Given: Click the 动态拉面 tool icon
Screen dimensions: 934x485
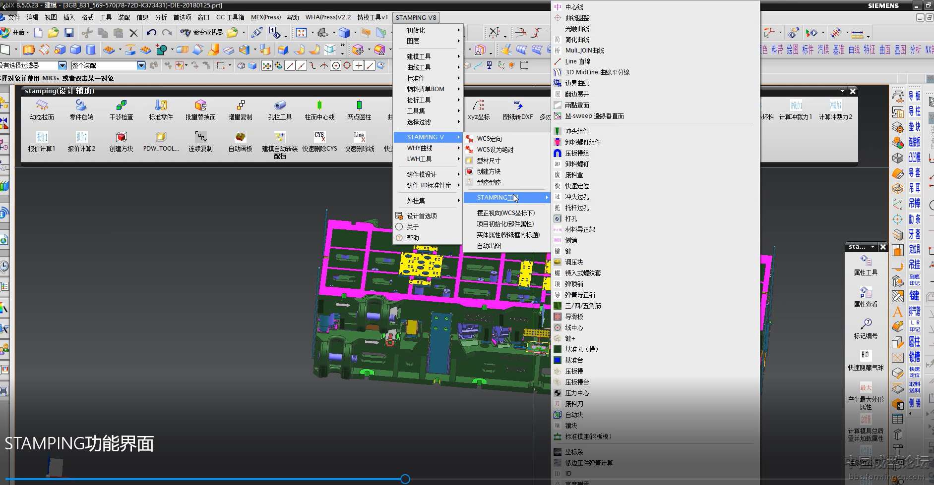Looking at the screenshot, I should click(x=42, y=106).
